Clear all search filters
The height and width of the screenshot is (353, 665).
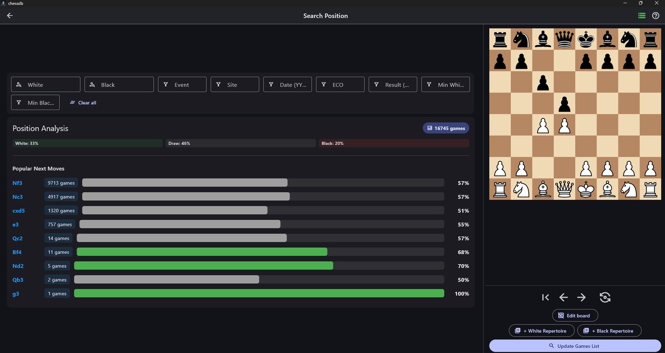[83, 103]
